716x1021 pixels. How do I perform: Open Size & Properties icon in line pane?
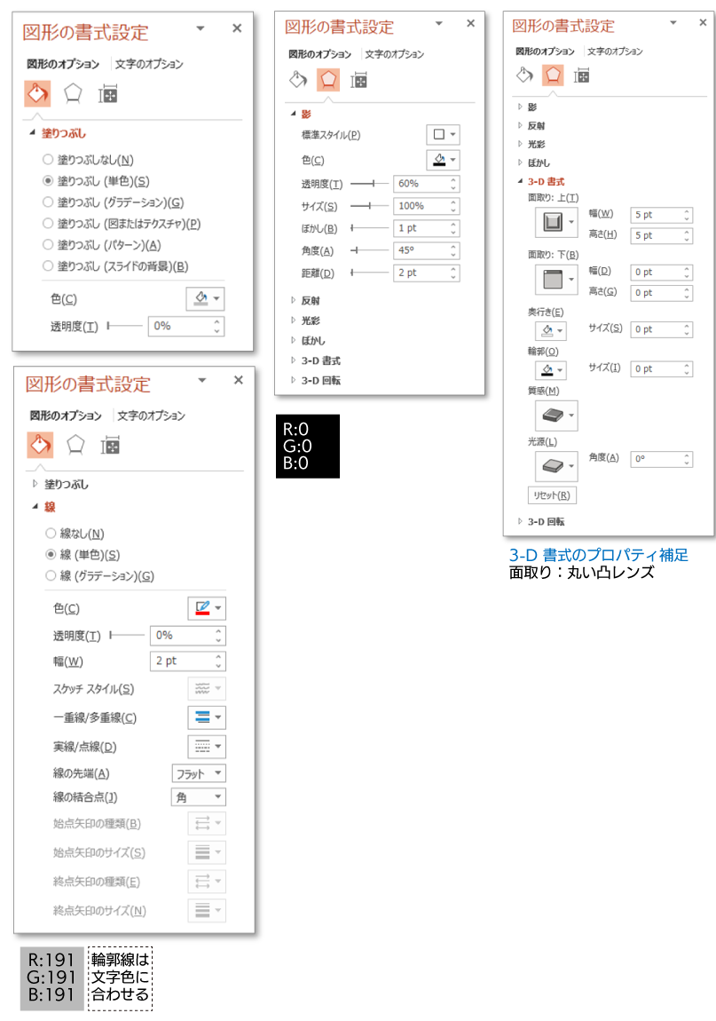[x=110, y=446]
